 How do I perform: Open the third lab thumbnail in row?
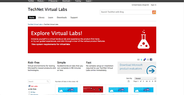click(x=118, y=90)
